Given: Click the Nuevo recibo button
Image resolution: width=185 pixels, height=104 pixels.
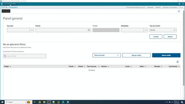Looking at the screenshot, I should tap(166, 55).
